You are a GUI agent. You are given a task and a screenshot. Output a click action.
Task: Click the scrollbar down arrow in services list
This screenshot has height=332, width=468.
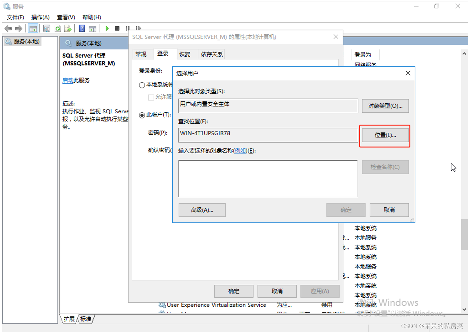coord(464,309)
